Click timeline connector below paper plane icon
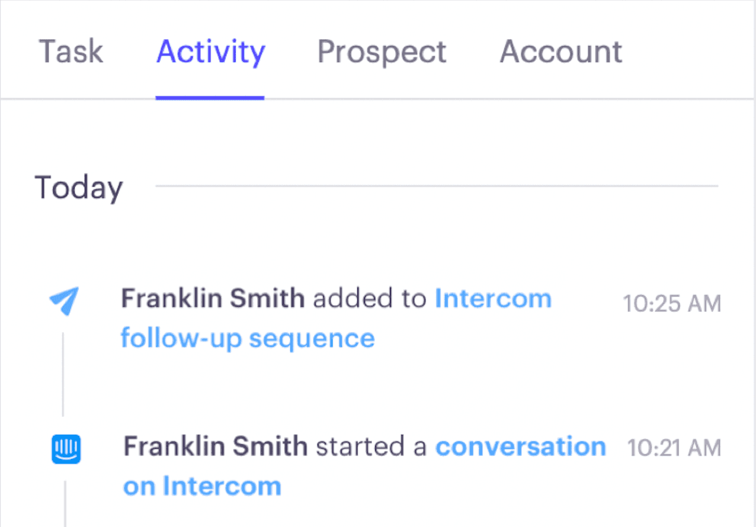 63,373
